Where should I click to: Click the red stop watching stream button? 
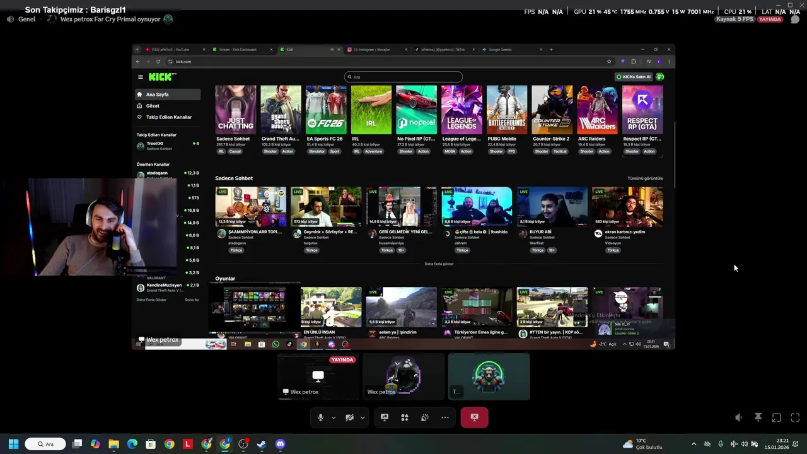(x=474, y=417)
